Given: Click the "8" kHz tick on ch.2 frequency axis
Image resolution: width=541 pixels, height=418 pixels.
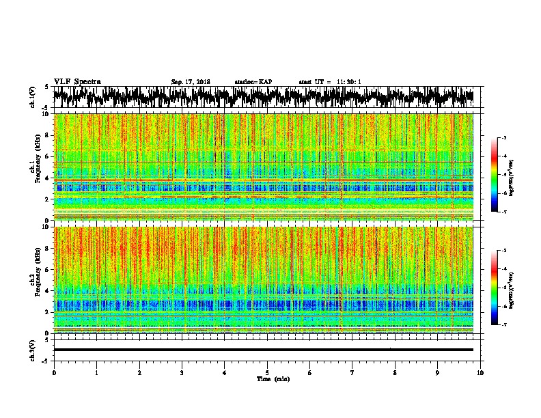Looking at the screenshot, I should (x=47, y=249).
